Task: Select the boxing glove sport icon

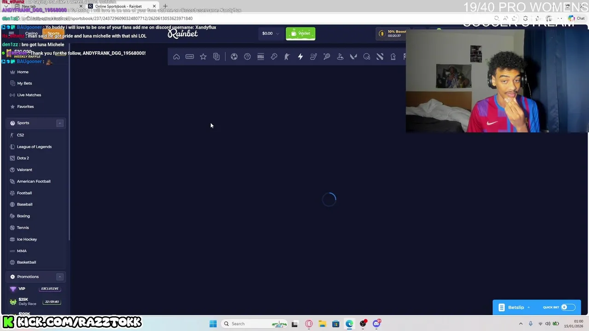Action: coord(274,57)
